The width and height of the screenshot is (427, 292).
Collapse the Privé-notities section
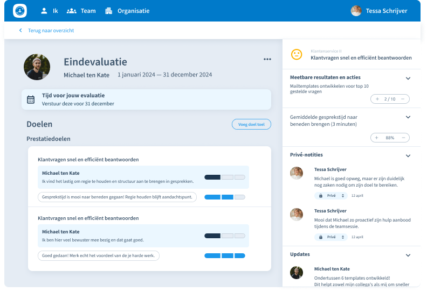click(x=408, y=155)
